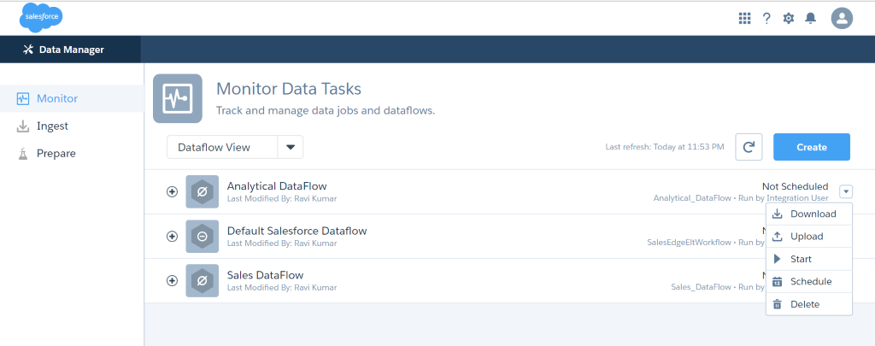Open the Data Manager header tab
The width and height of the screenshot is (875, 346).
coord(70,50)
